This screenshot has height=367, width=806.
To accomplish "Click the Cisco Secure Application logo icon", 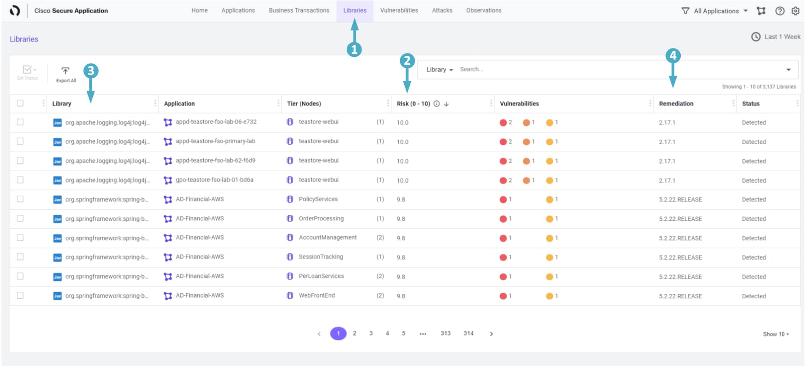I will (x=15, y=11).
